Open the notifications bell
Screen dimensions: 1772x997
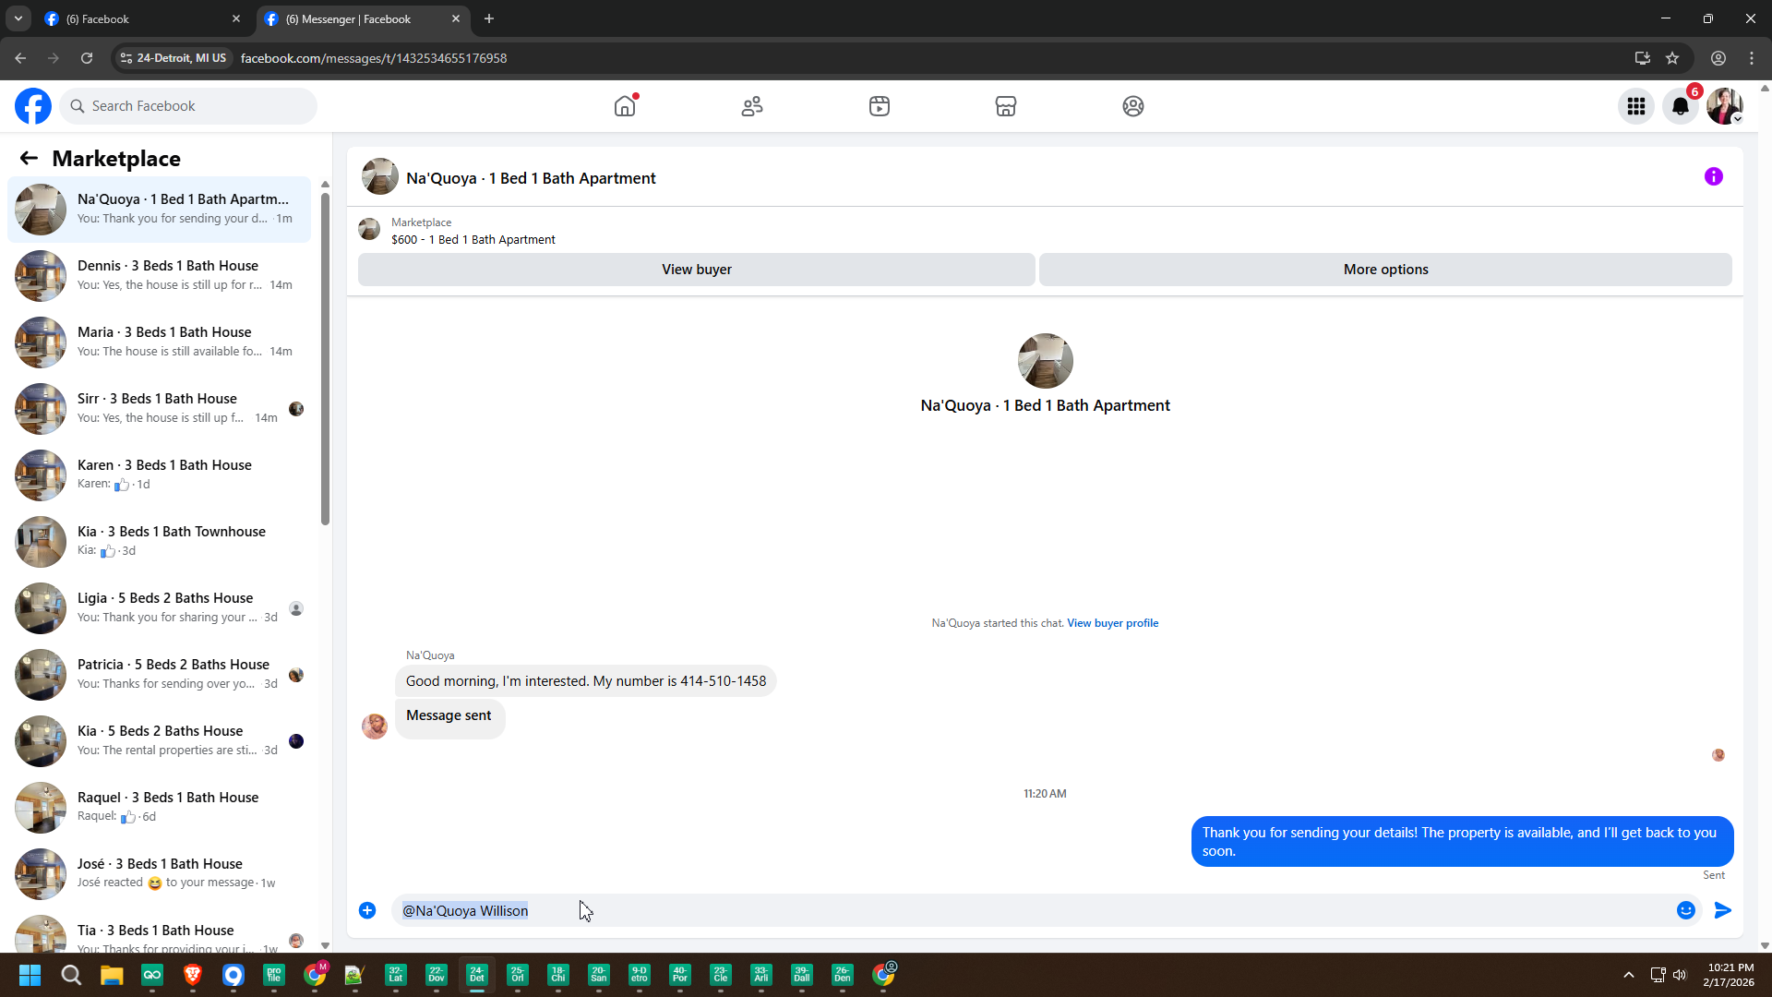tap(1680, 106)
